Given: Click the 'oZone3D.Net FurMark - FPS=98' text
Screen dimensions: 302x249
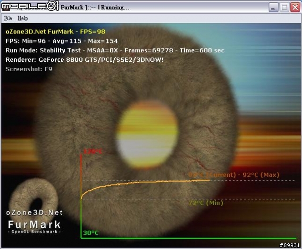Looking at the screenshot, I should [x=56, y=32].
